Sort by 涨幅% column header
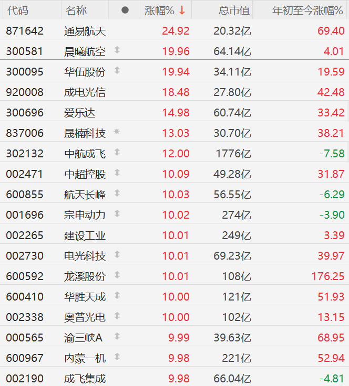 tap(159, 10)
